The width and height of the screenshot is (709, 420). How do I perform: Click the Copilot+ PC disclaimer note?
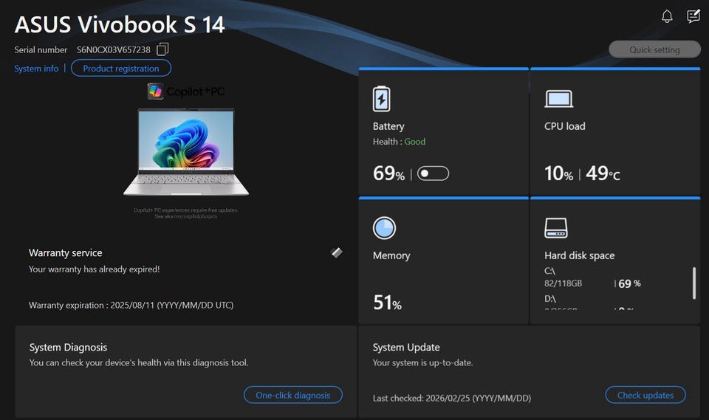pos(185,213)
